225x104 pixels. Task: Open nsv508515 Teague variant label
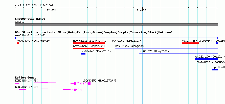click(x=211, y=62)
